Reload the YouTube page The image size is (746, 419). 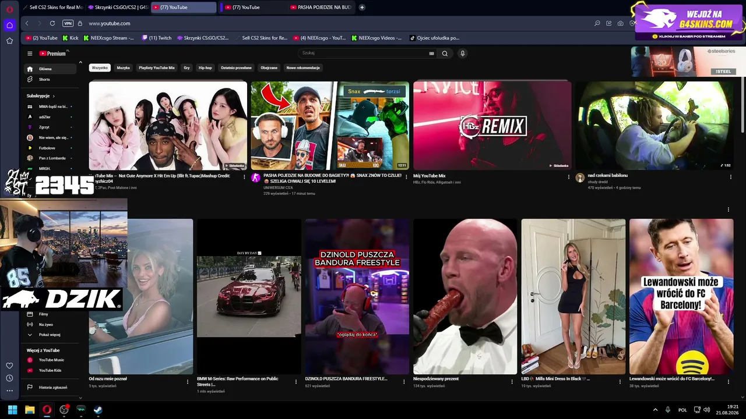(52, 23)
